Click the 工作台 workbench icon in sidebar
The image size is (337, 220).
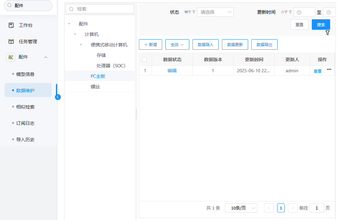click(x=11, y=25)
